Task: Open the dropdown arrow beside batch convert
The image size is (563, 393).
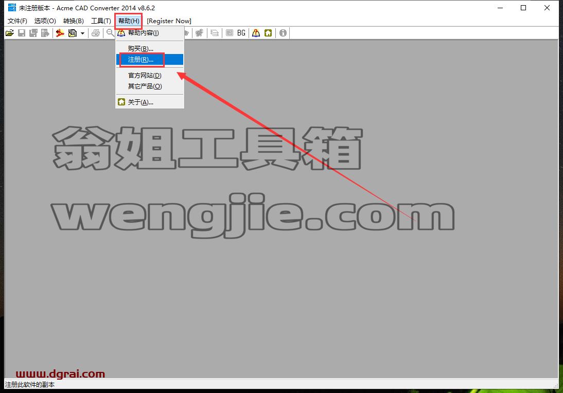Action: 82,33
